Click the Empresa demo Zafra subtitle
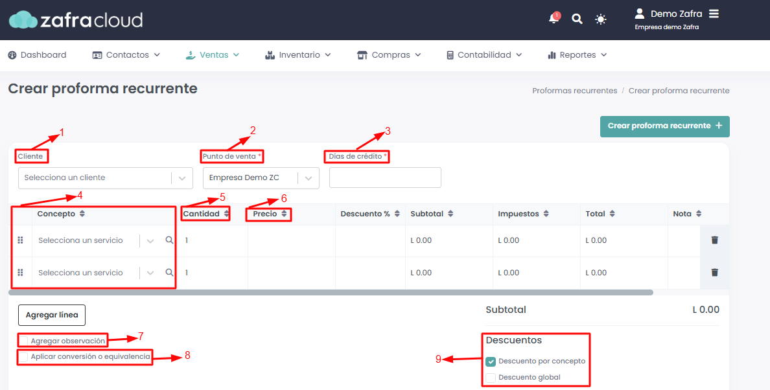The width and height of the screenshot is (770, 390). (666, 27)
